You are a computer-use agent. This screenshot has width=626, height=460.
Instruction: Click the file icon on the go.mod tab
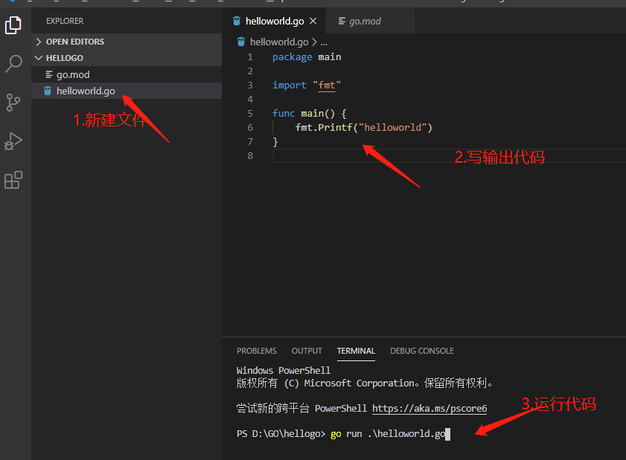[x=342, y=21]
